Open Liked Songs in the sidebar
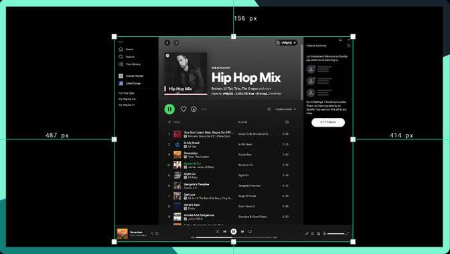This screenshot has height=254, width=450. coord(130,83)
